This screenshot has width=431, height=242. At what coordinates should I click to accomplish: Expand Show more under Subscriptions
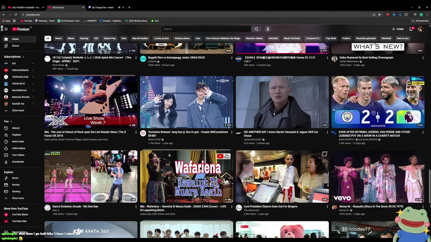pos(19,110)
